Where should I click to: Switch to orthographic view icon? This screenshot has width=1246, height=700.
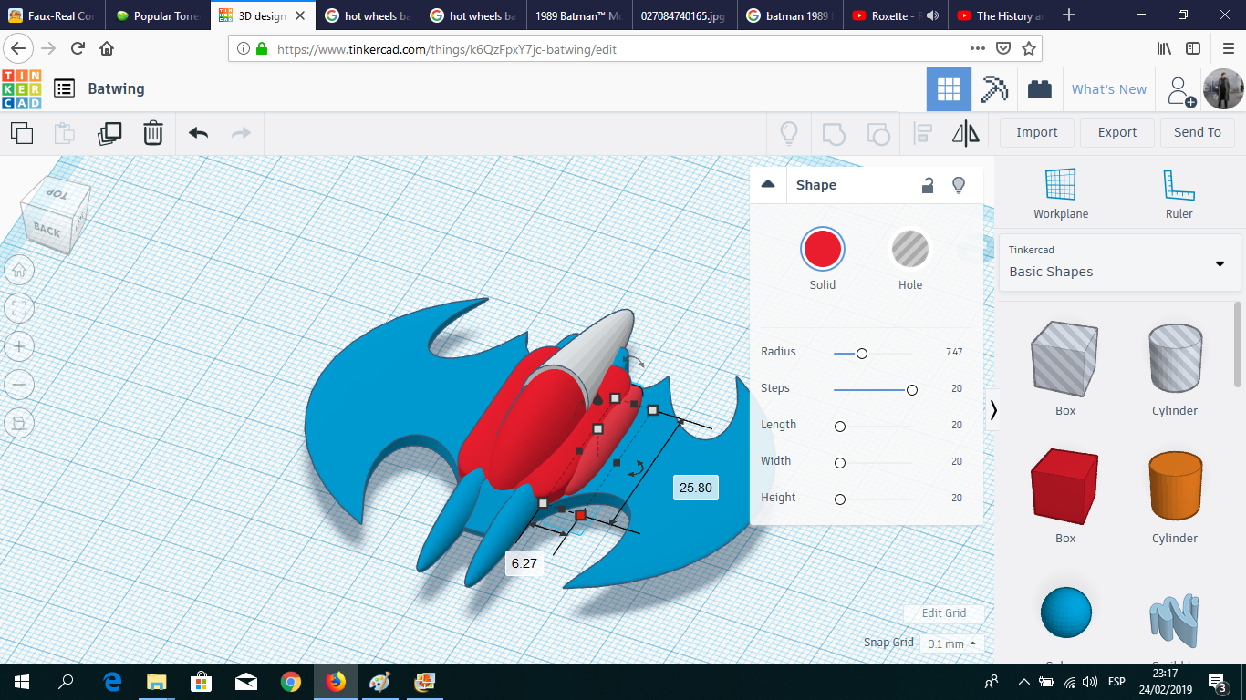coord(19,423)
